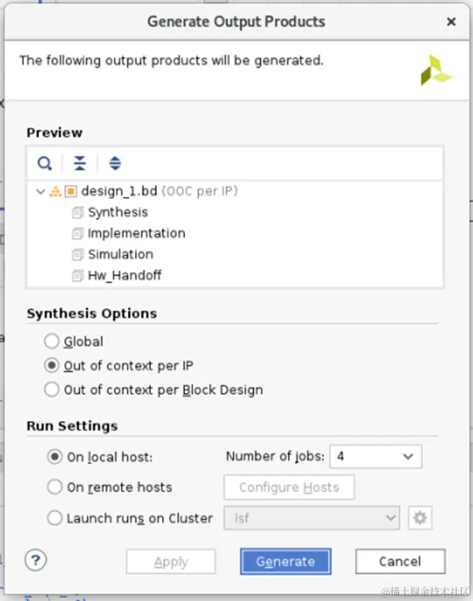The height and width of the screenshot is (601, 473).
Task: Open the cluster settings gear icon
Action: coord(420,518)
